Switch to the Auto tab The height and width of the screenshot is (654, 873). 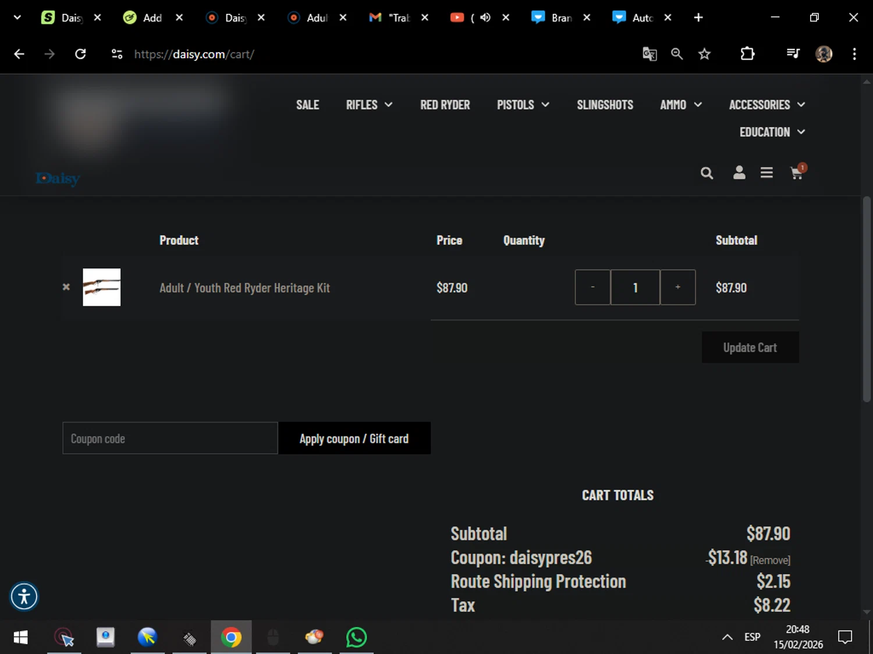pyautogui.click(x=633, y=17)
